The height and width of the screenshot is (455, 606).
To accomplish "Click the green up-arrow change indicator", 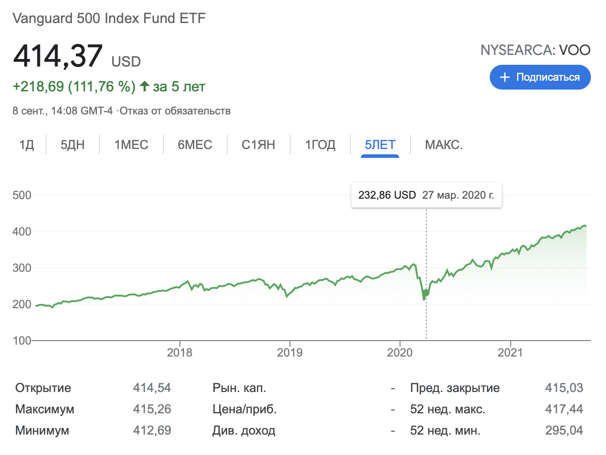I will click(144, 86).
